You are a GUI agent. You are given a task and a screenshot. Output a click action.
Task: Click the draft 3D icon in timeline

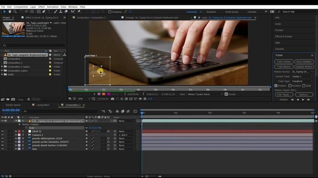(x=110, y=111)
